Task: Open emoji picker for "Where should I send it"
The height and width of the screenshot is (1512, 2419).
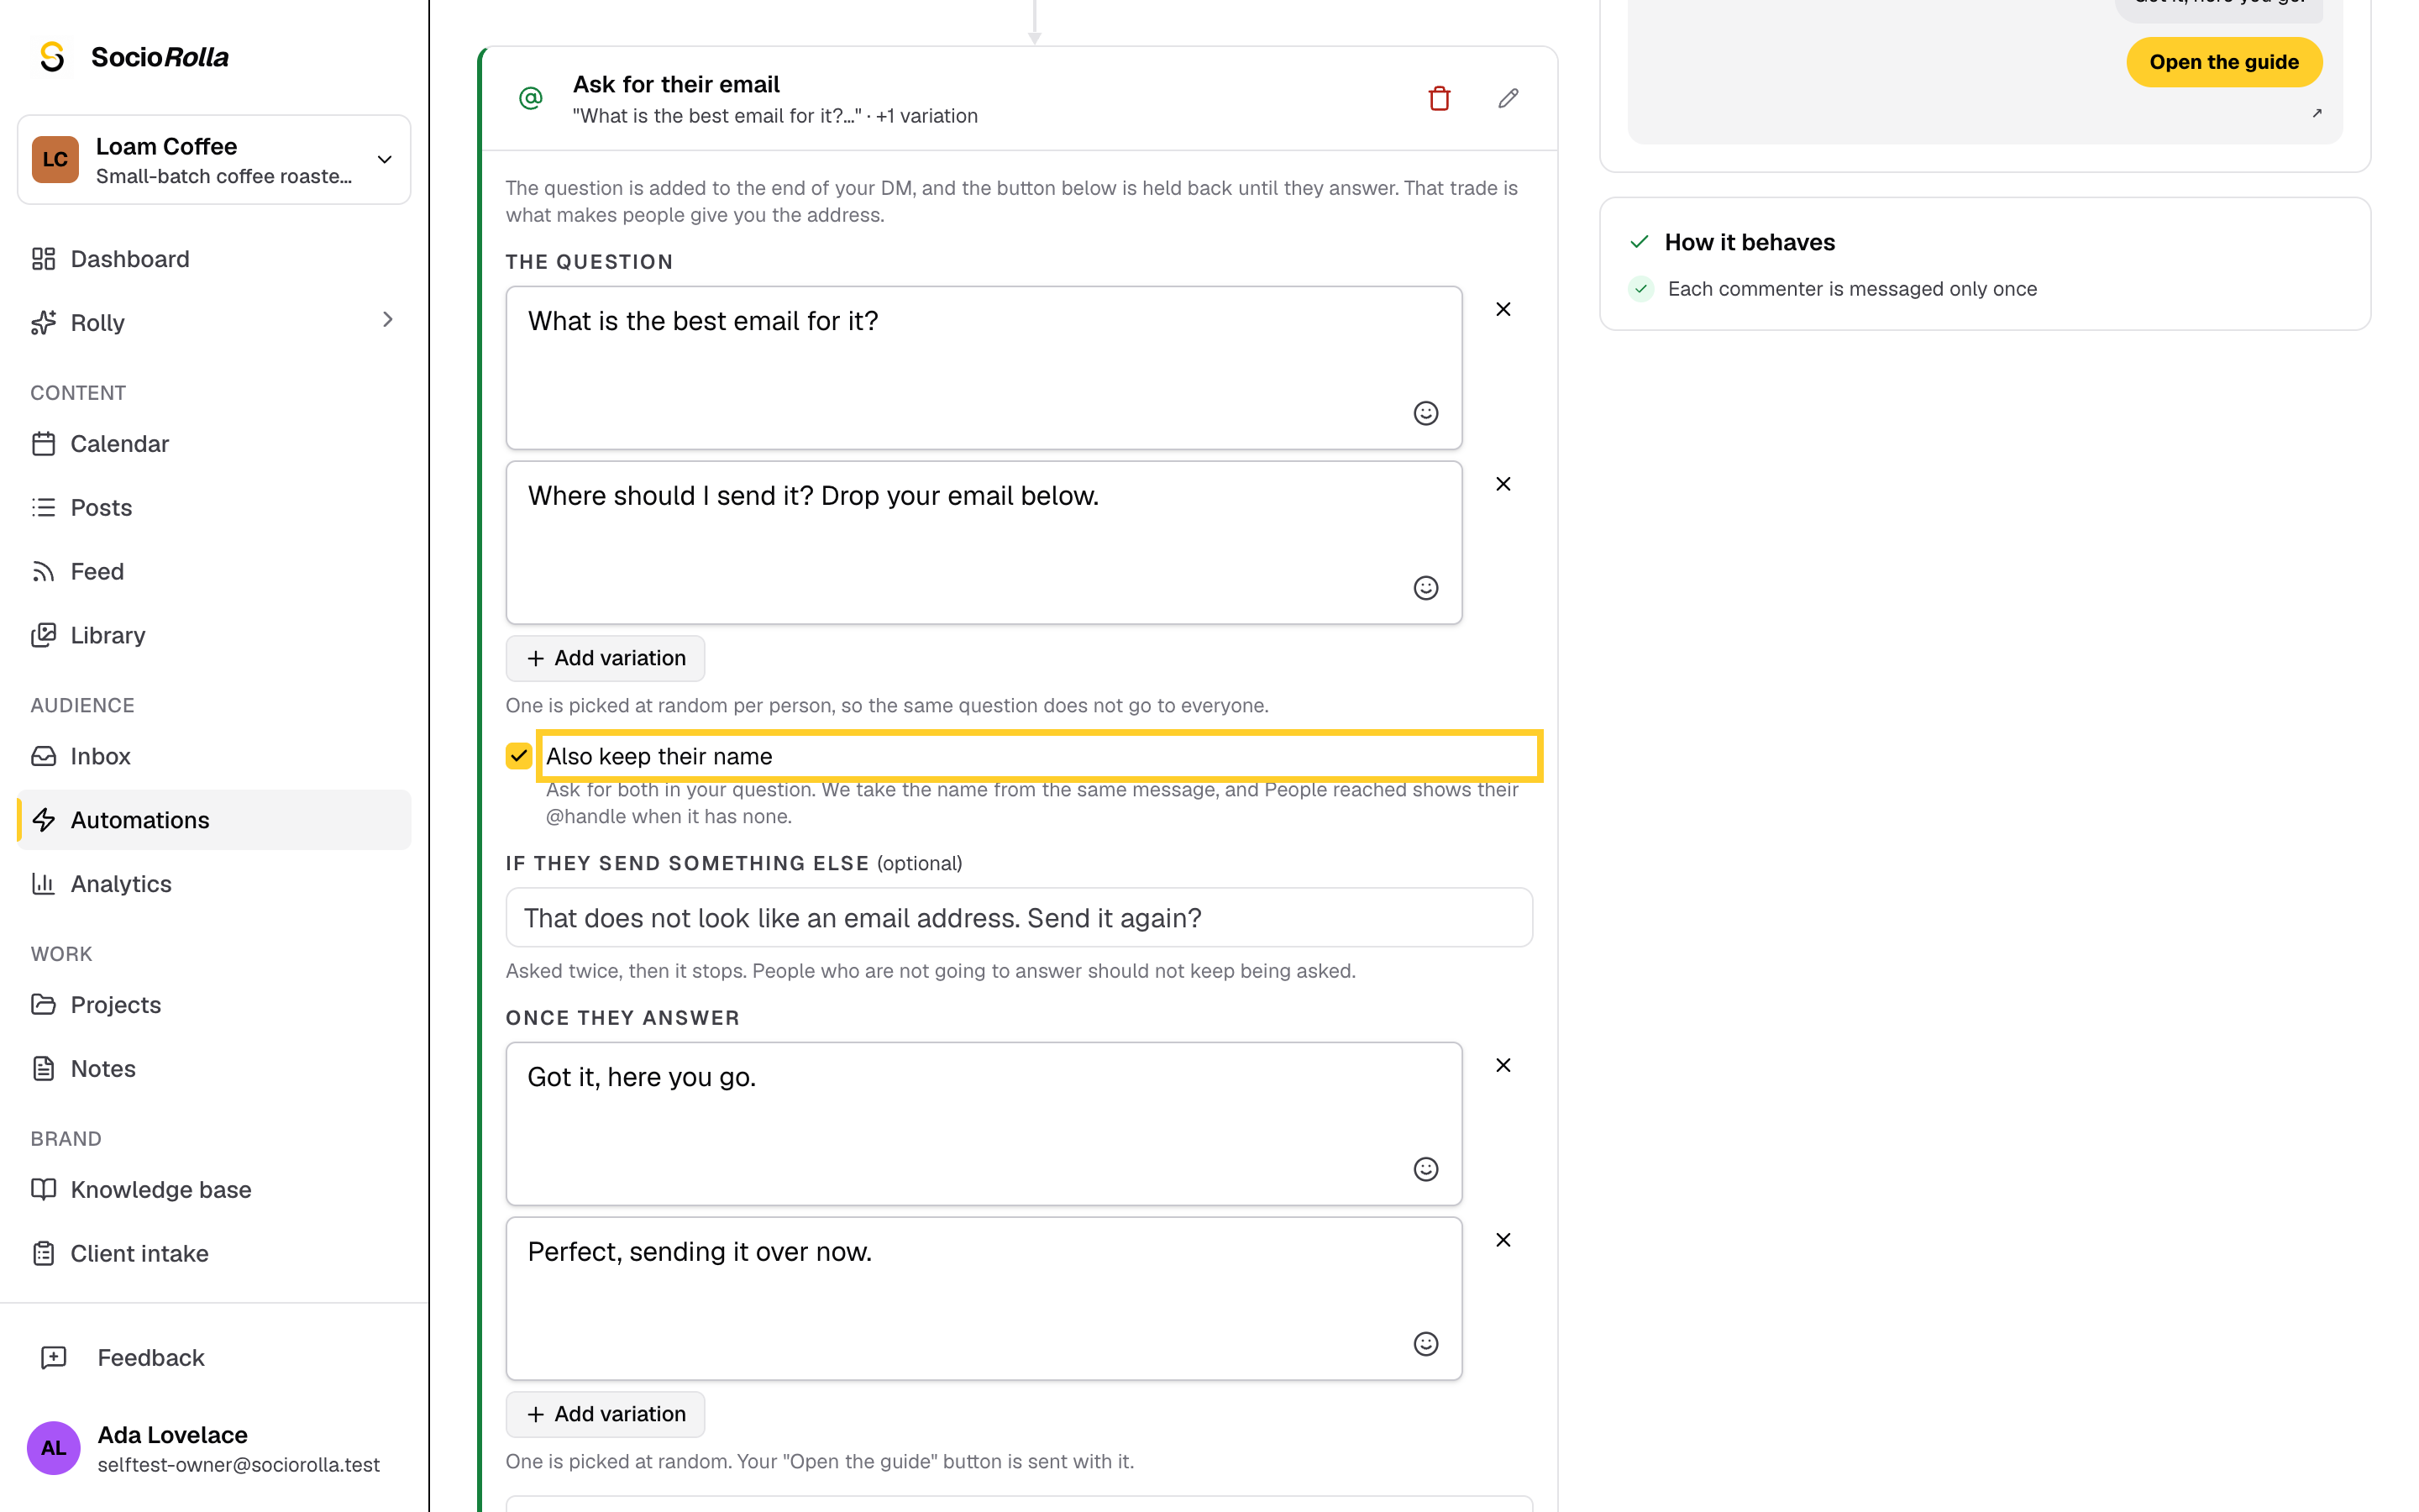Action: point(1425,588)
